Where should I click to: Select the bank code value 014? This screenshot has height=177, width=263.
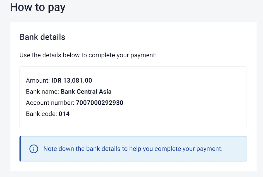pyautogui.click(x=64, y=114)
